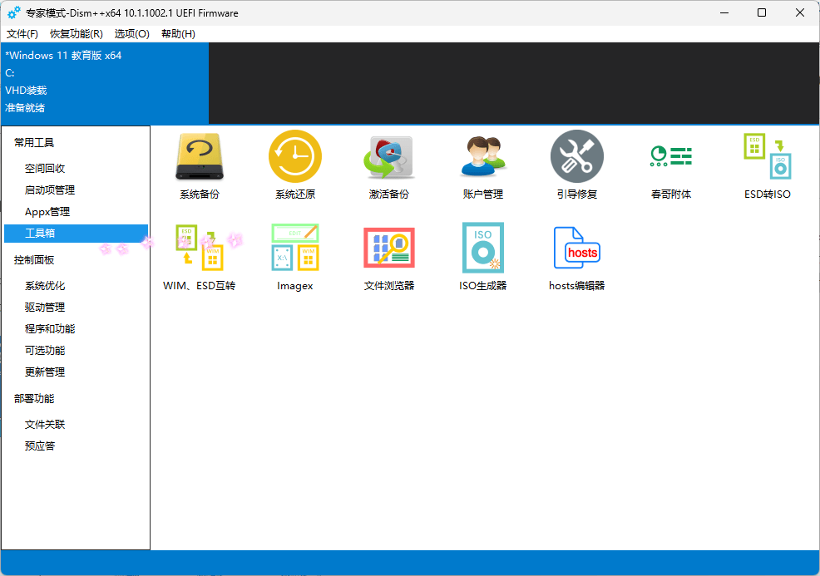Click the 常用工具 group header
Viewport: 820px width, 576px height.
coord(34,143)
